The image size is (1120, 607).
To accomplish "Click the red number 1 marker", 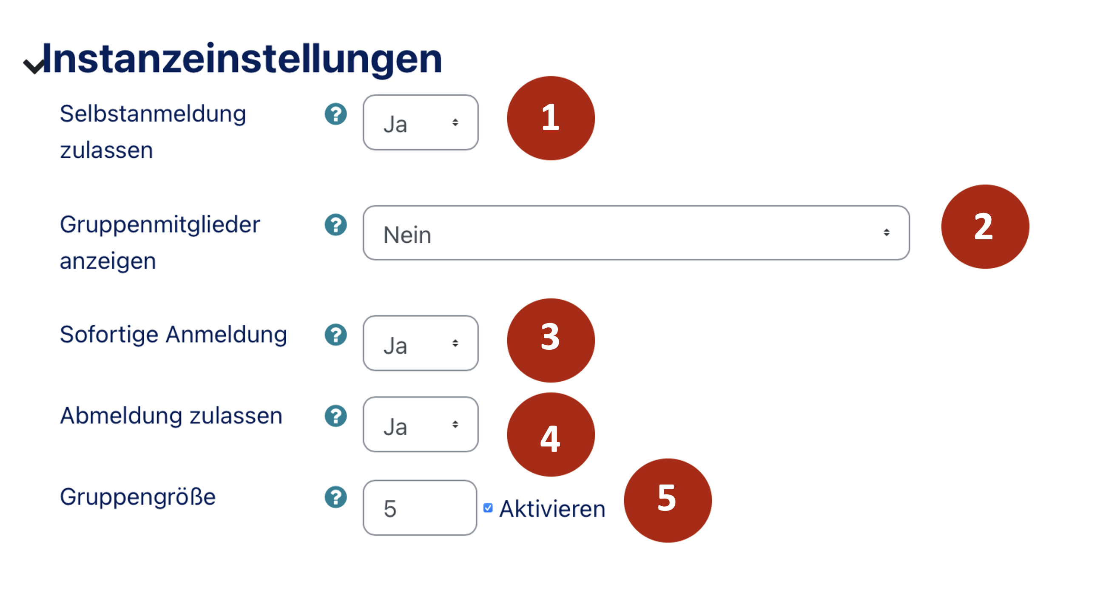I will [x=551, y=118].
